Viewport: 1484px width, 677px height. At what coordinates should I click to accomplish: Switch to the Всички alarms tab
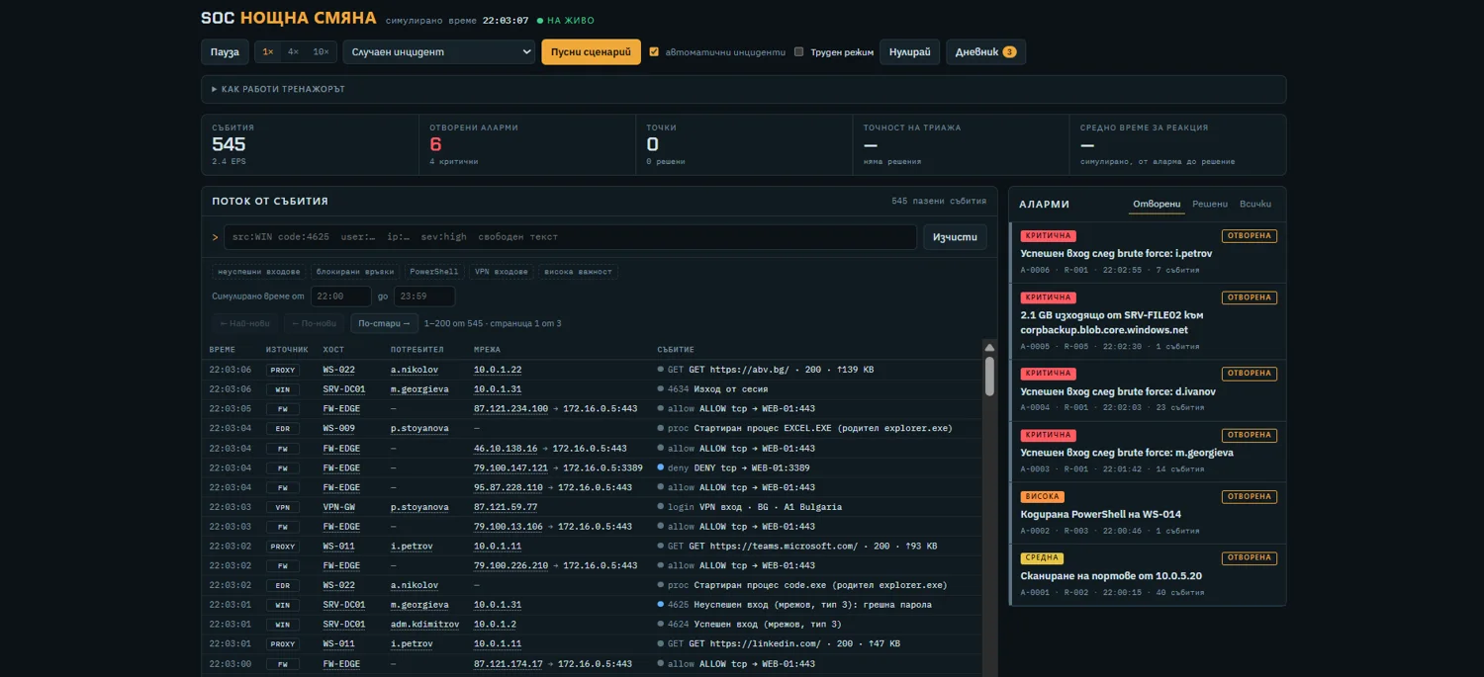click(x=1255, y=205)
